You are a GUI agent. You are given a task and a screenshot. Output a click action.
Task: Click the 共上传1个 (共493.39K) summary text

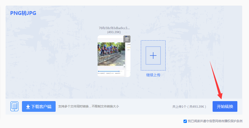[x=189, y=106]
